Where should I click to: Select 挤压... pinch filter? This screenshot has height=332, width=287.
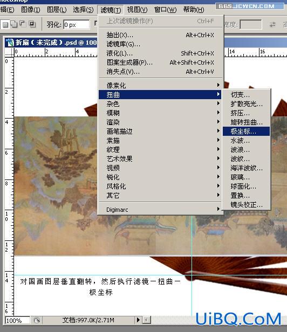247,113
